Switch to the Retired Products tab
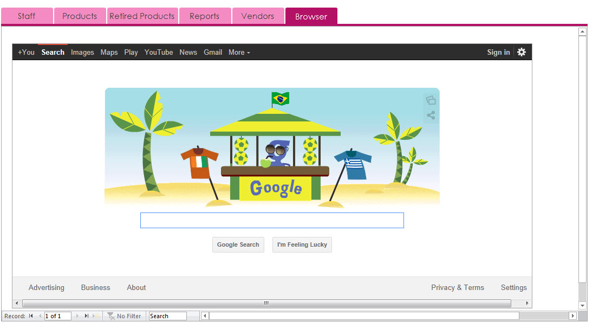Screen dimensions: 599x335 142,16
